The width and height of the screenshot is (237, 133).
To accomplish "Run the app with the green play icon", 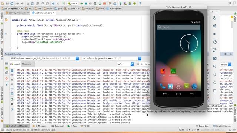I will [x=81, y=3].
